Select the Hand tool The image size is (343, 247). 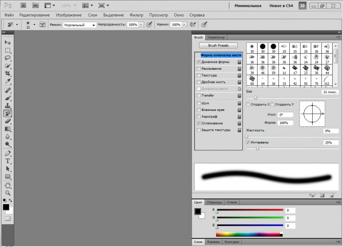click(7, 185)
